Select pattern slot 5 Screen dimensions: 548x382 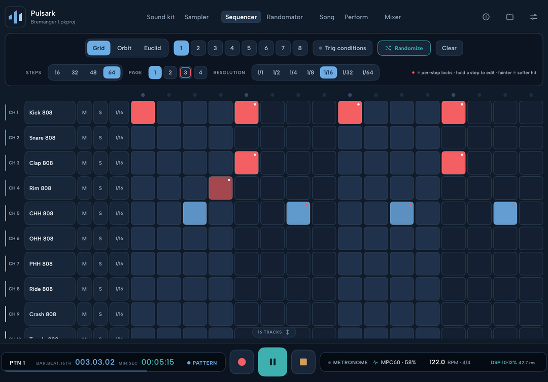[x=249, y=48]
